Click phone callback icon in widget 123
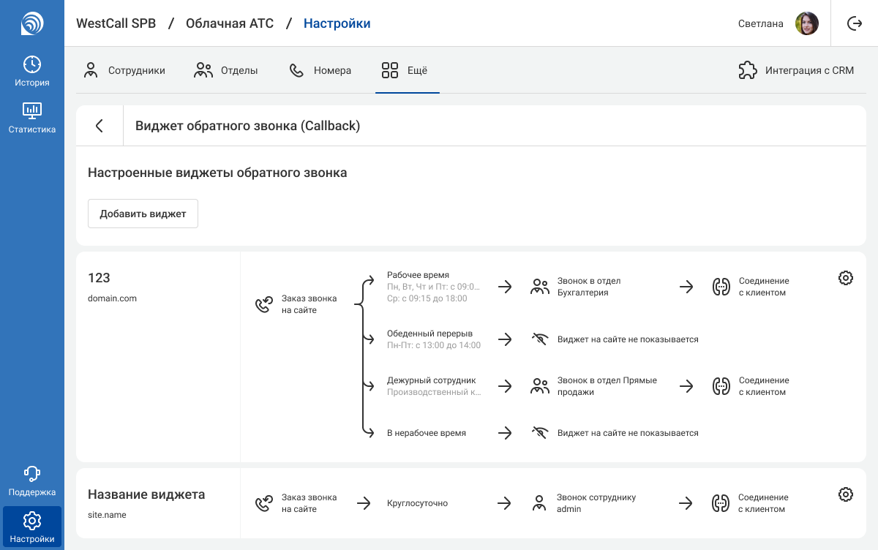 pyautogui.click(x=264, y=305)
